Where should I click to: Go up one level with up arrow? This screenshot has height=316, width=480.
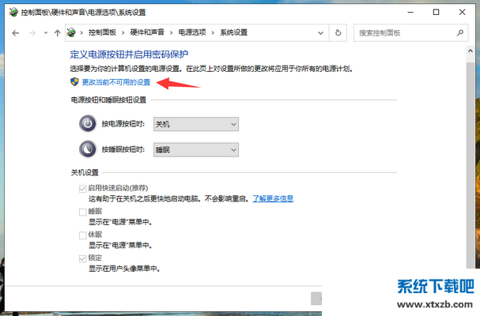click(x=57, y=33)
